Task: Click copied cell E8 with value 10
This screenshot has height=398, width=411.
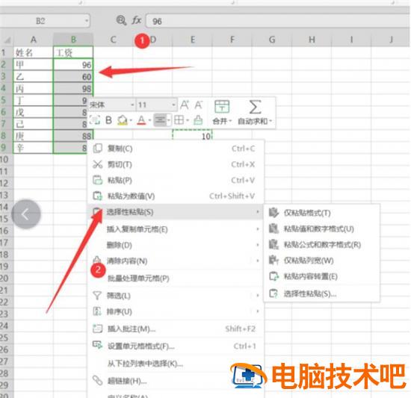Action: tap(192, 136)
